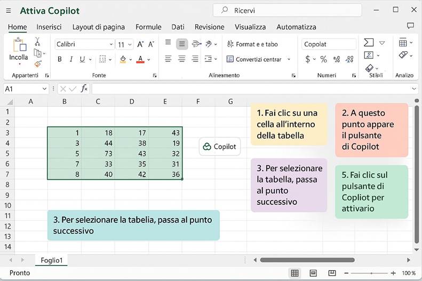
Task: Toggle the middle align button
Action: [x=182, y=44]
